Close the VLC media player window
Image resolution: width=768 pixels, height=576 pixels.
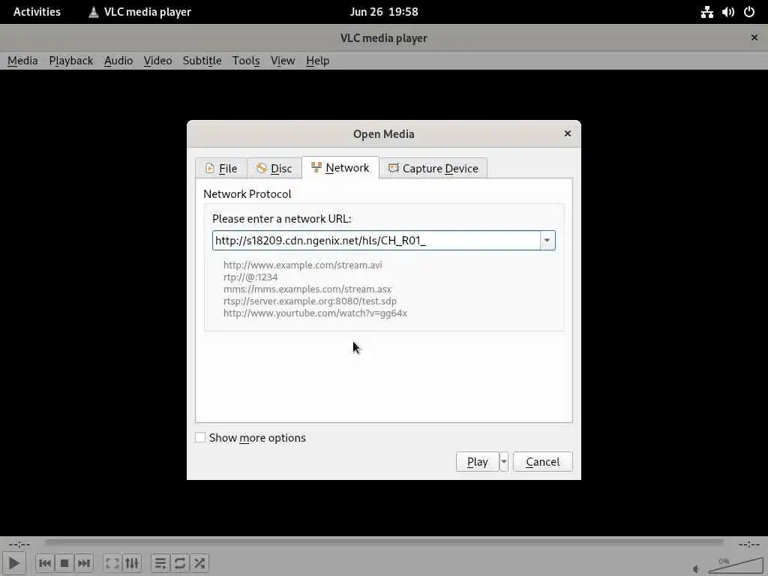754,37
